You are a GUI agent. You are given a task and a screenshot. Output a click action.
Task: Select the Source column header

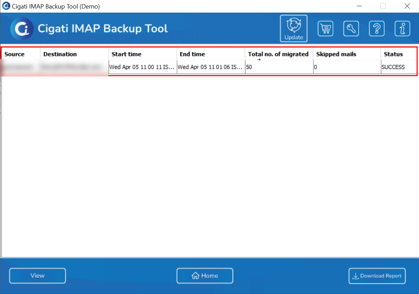pyautogui.click(x=21, y=54)
